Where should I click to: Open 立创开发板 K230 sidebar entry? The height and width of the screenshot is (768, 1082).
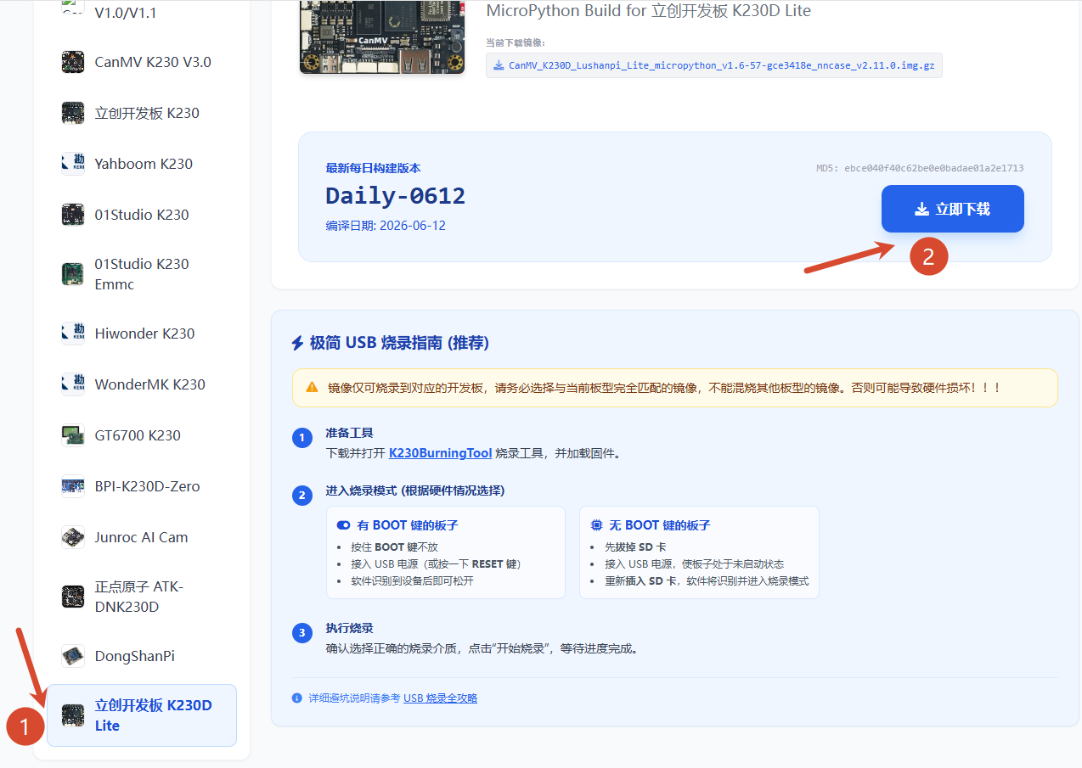pyautogui.click(x=142, y=113)
